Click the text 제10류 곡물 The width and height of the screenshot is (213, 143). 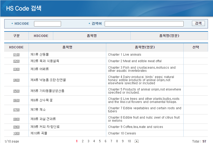tap(39, 133)
